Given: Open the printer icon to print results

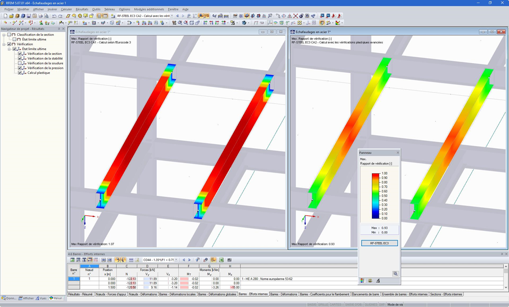Looking at the screenshot, I should pyautogui.click(x=41, y=17).
